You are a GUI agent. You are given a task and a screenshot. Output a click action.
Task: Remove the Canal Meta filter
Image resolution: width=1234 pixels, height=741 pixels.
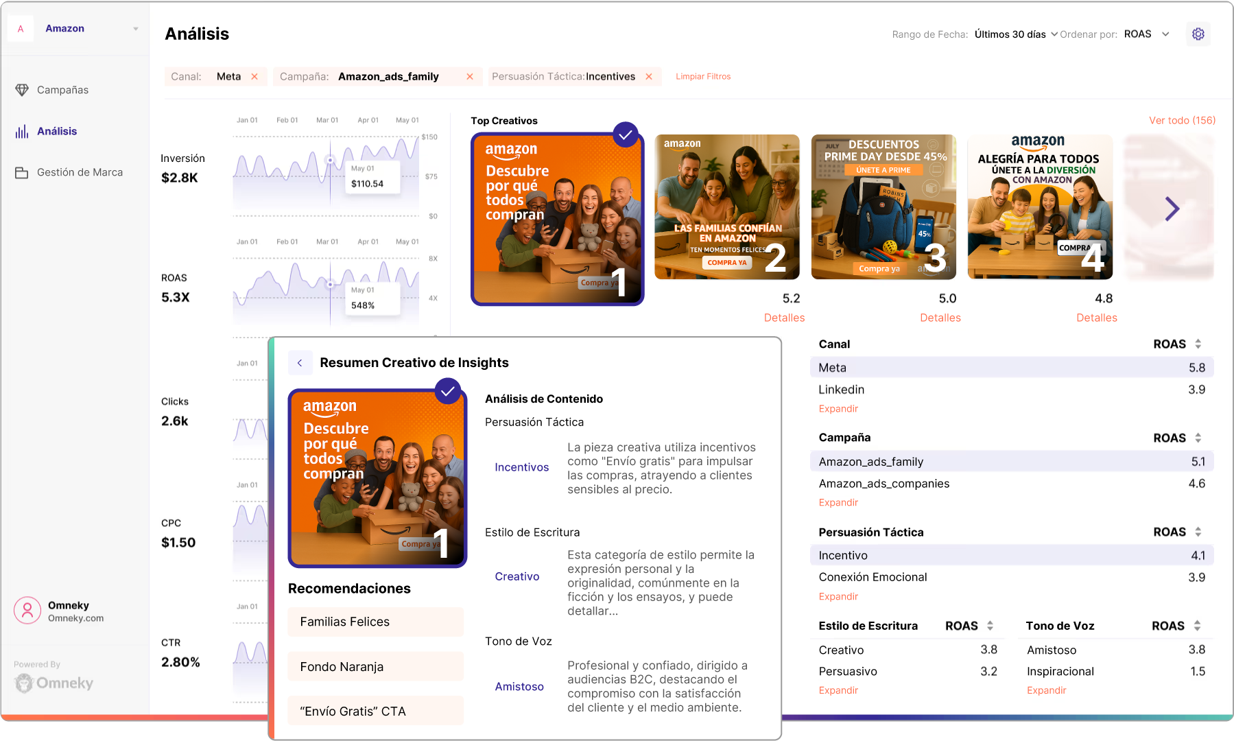click(x=254, y=76)
